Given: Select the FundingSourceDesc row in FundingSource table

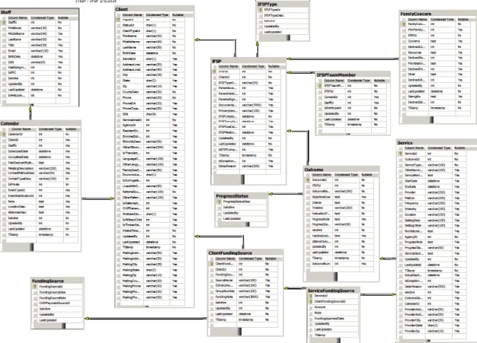Looking at the screenshot, I should 57,292.
